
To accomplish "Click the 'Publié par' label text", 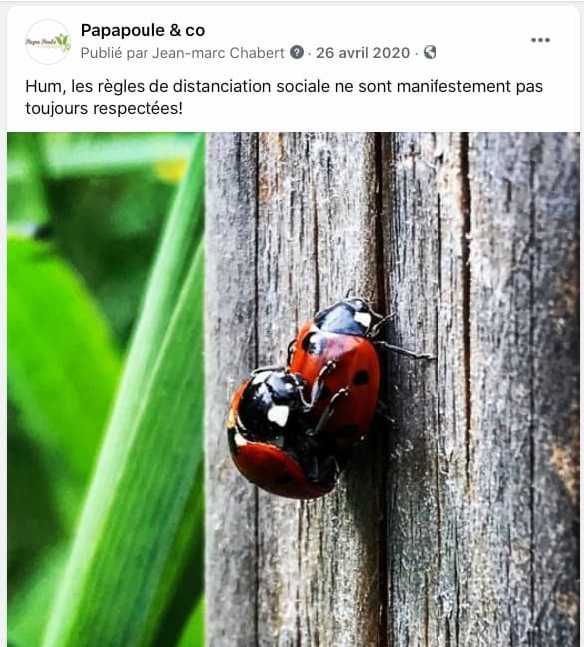I will [x=115, y=53].
